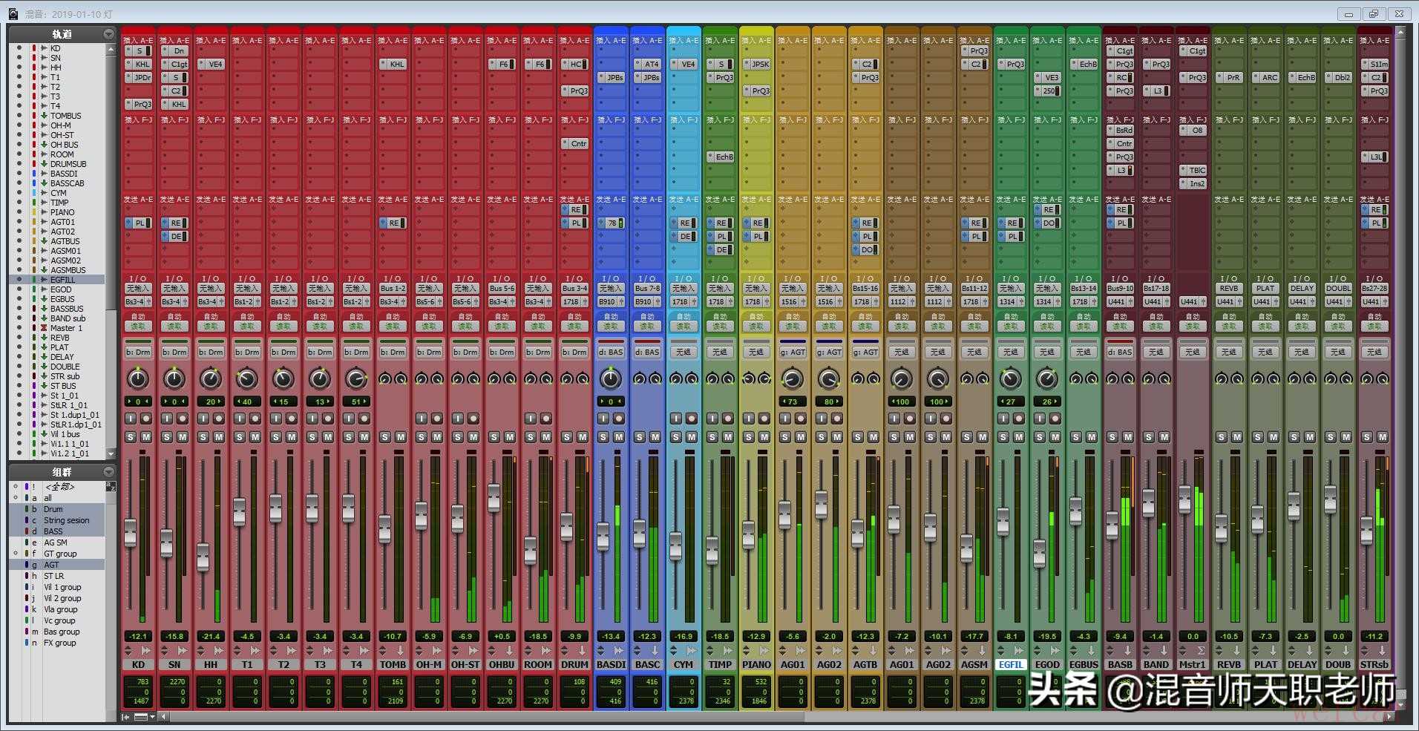Click the KD channel pan knob

[138, 379]
